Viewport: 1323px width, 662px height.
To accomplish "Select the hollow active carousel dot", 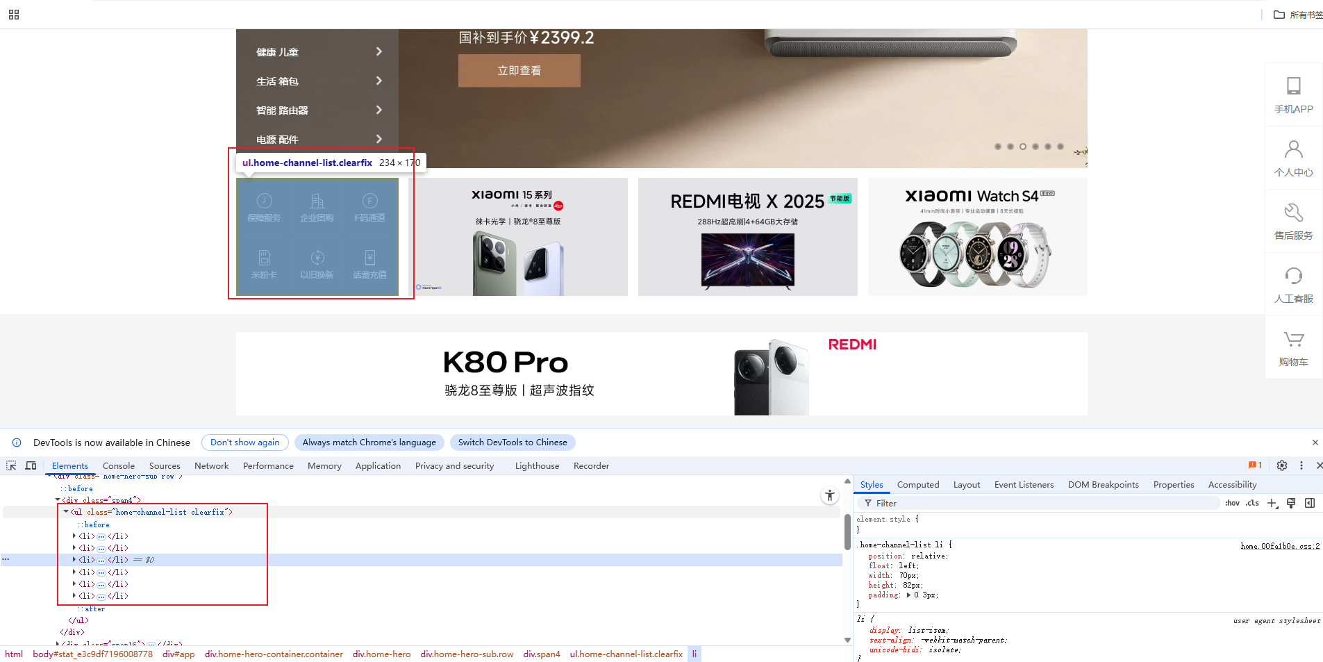I will (1023, 147).
